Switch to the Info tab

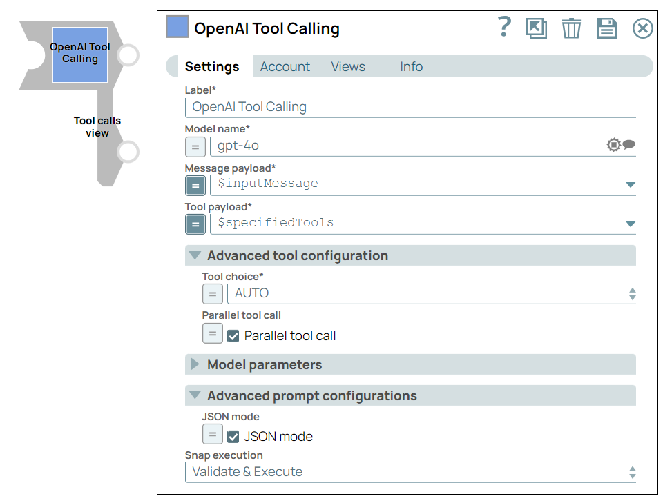[x=412, y=67]
